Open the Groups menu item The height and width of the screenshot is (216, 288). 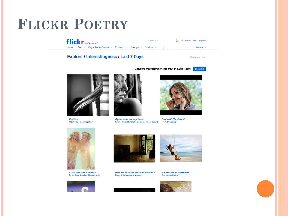point(135,47)
